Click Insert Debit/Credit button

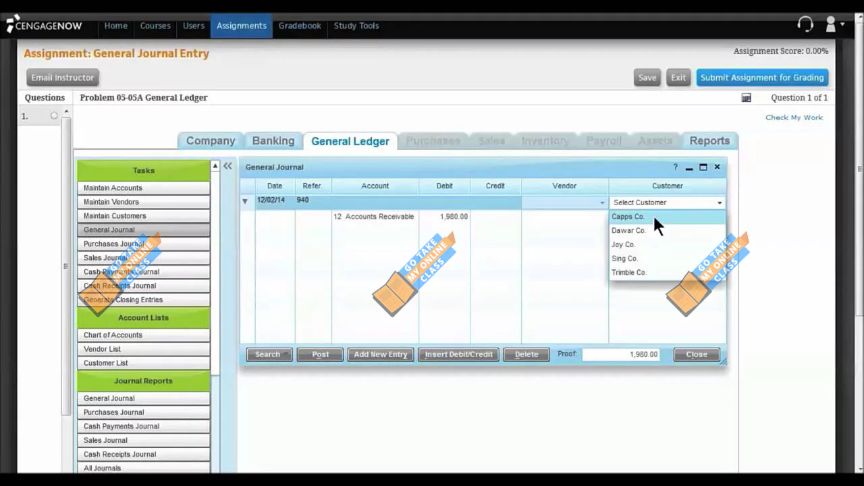(x=459, y=354)
